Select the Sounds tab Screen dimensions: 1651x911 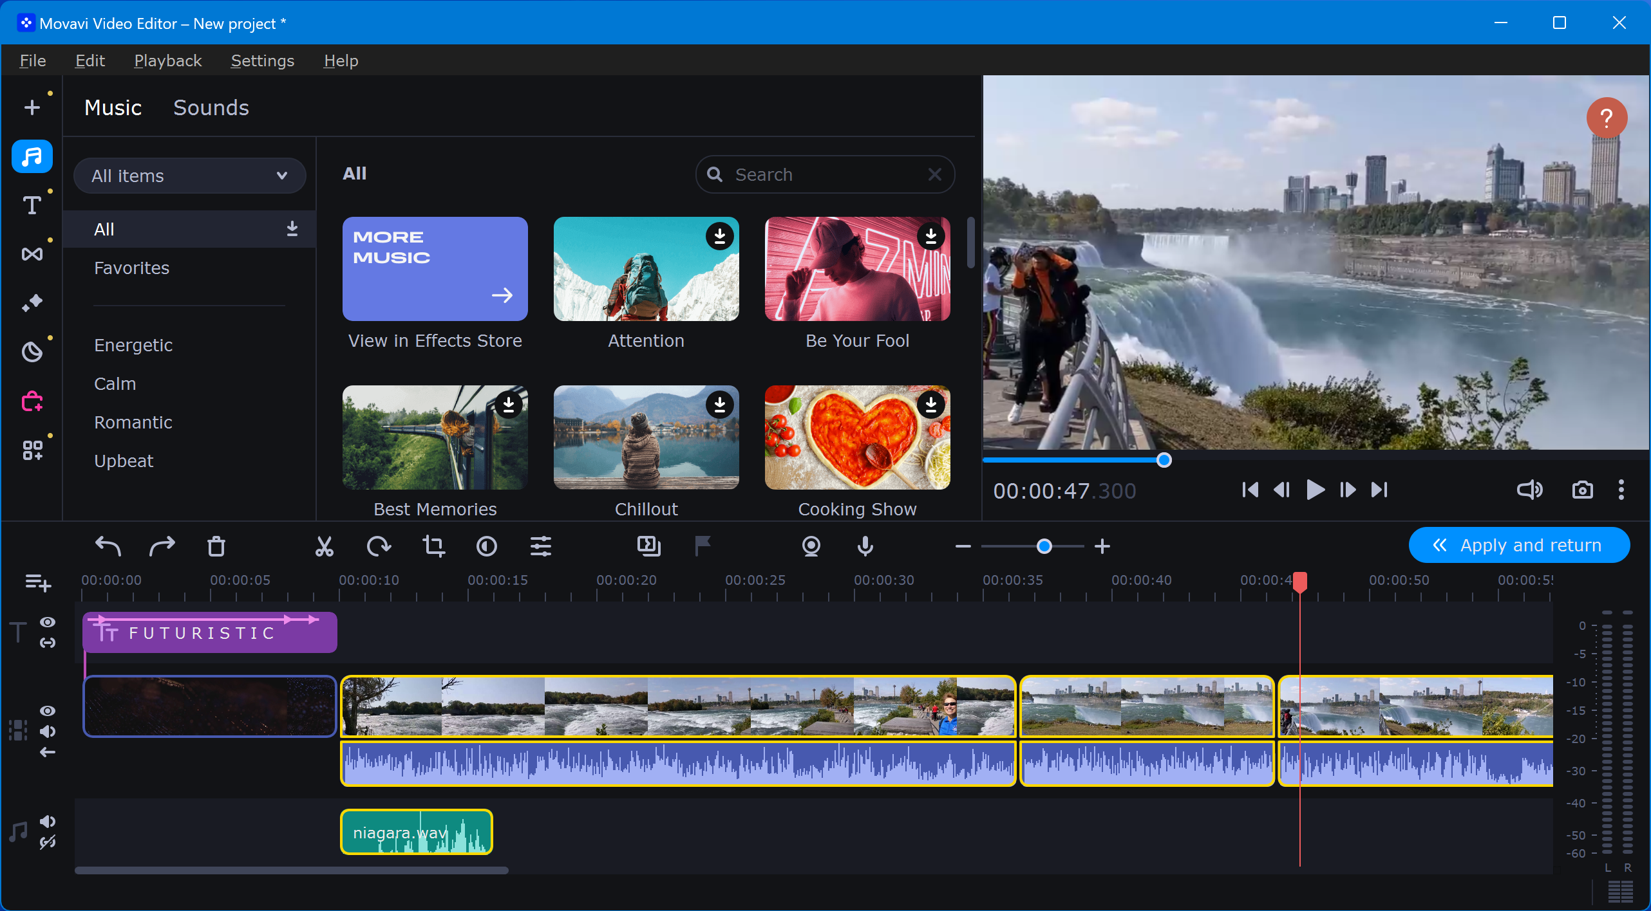pos(211,107)
